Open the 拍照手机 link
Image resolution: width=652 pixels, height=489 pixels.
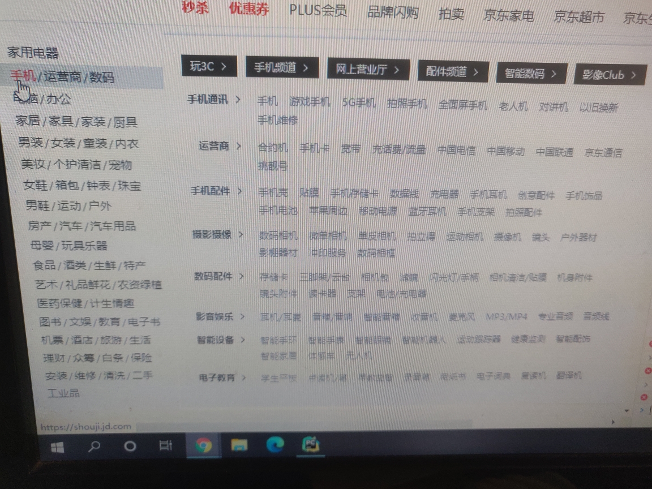pos(407,104)
